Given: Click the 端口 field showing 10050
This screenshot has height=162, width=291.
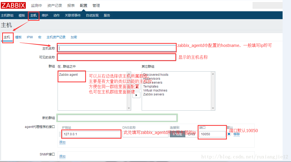Looking at the screenshot, I should click(x=212, y=134).
